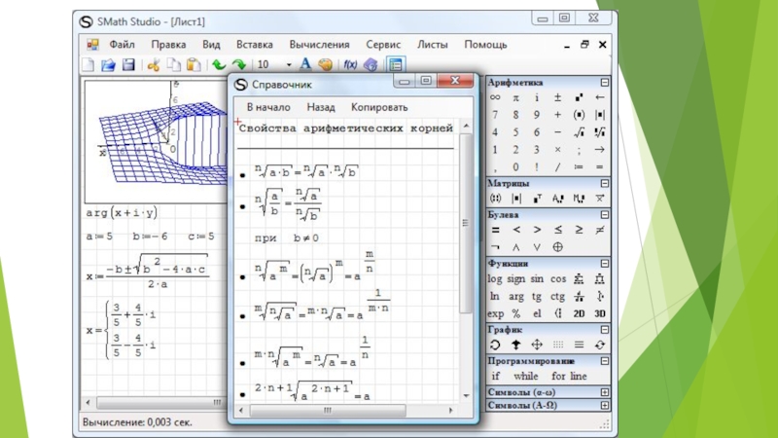Image resolution: width=778 pixels, height=438 pixels.
Task: Click the Open file folder icon
Action: [x=108, y=64]
